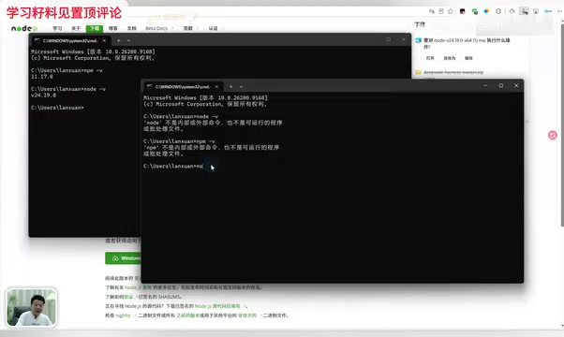The image size is (564, 337).
Task: Click the presenter webcam thumbnail
Action: pos(31,307)
